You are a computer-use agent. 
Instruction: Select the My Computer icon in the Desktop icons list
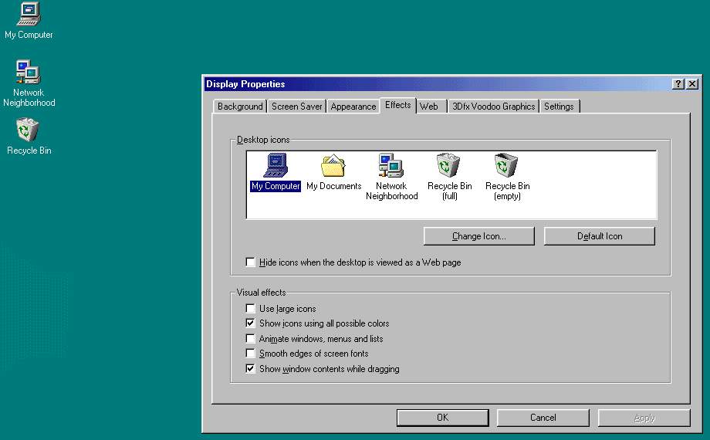coord(276,172)
